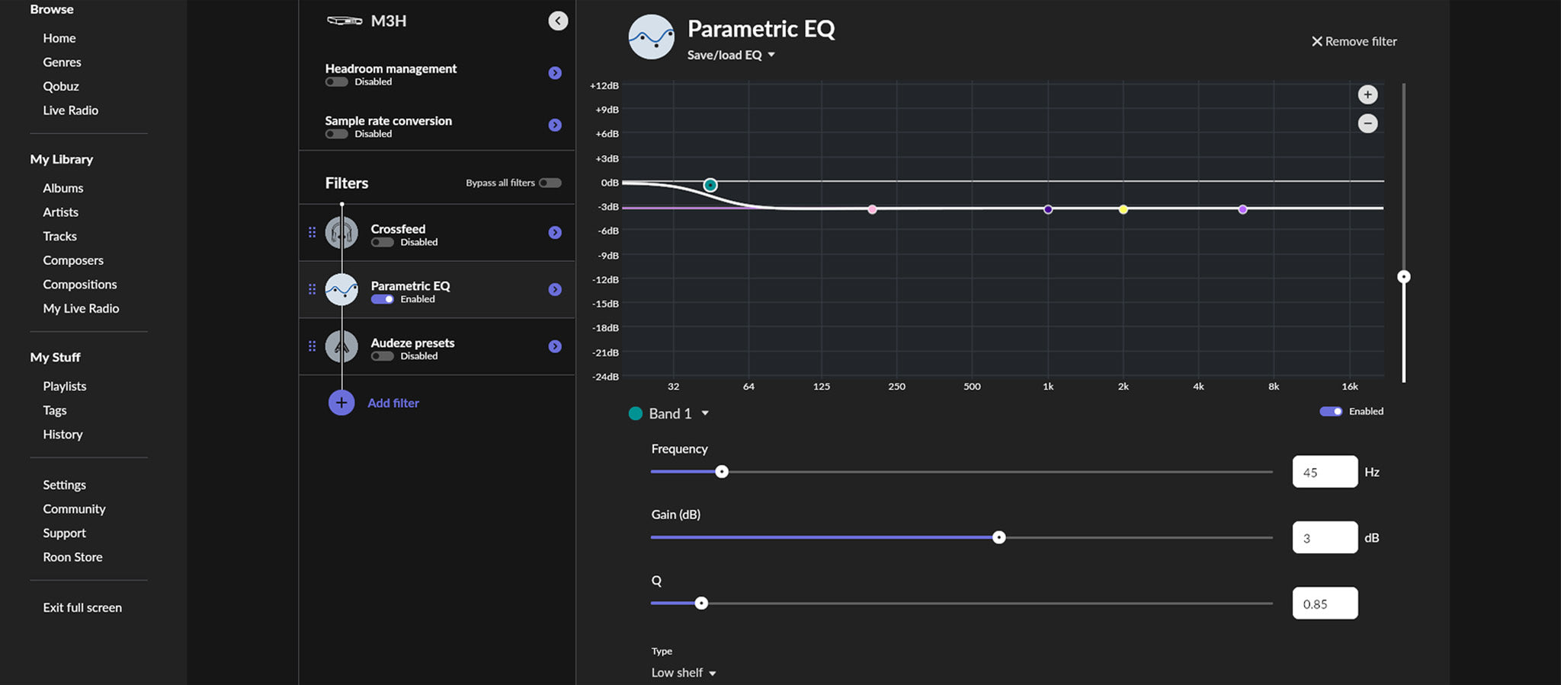Screen dimensions: 1561x685
Task: Open Artists in My Library
Action: pos(60,212)
